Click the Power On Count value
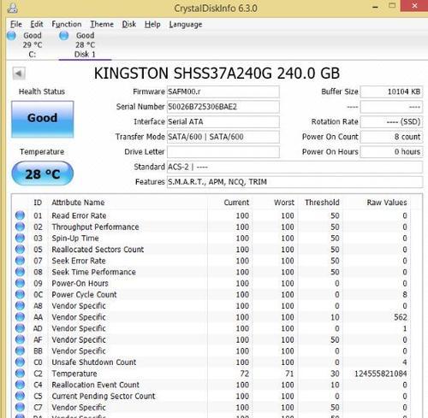The width and height of the screenshot is (428, 418). click(391, 137)
